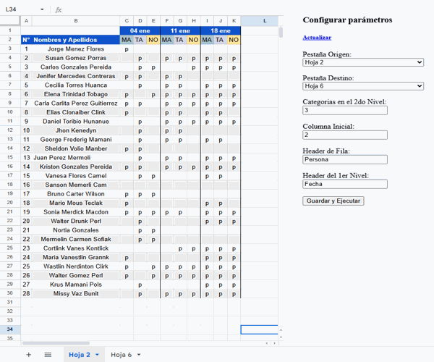Open the name box dropdown arrow
434x362 pixels.
click(x=42, y=9)
